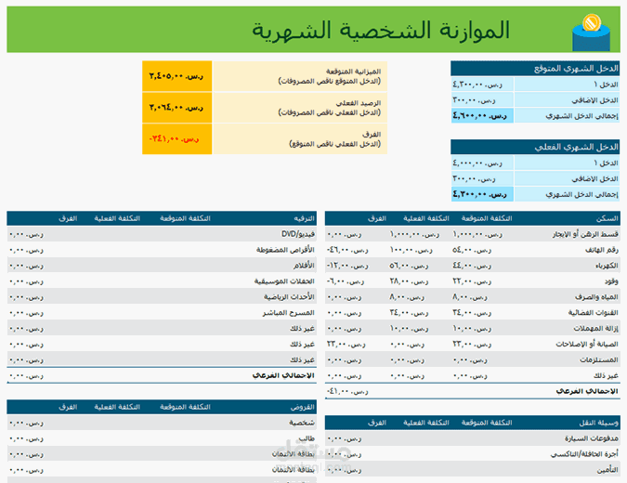Select the 'قسط الرهن أو الإيجار' row label
The image size is (627, 483).
[x=585, y=234]
